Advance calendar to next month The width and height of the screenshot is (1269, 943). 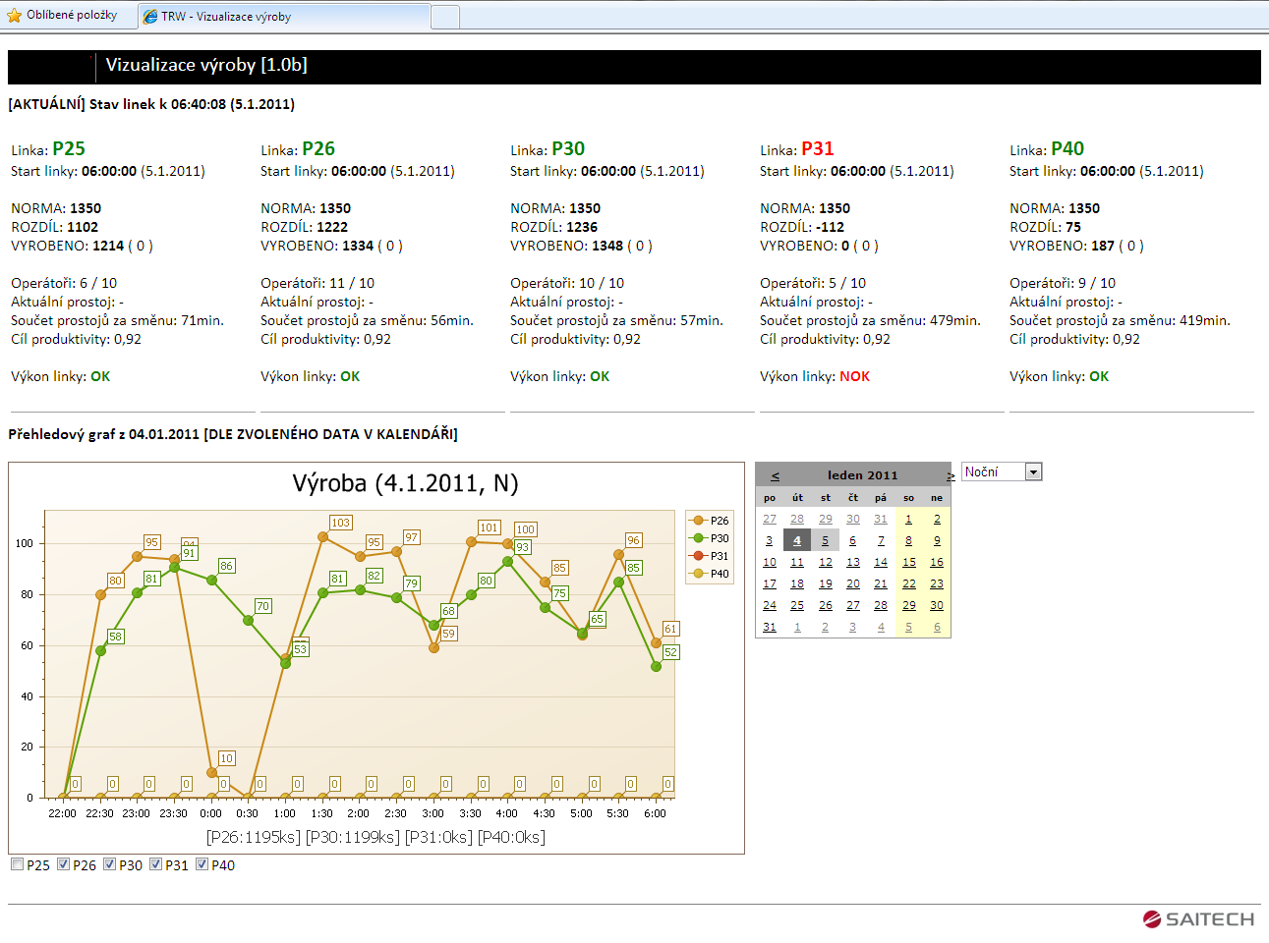(x=950, y=475)
